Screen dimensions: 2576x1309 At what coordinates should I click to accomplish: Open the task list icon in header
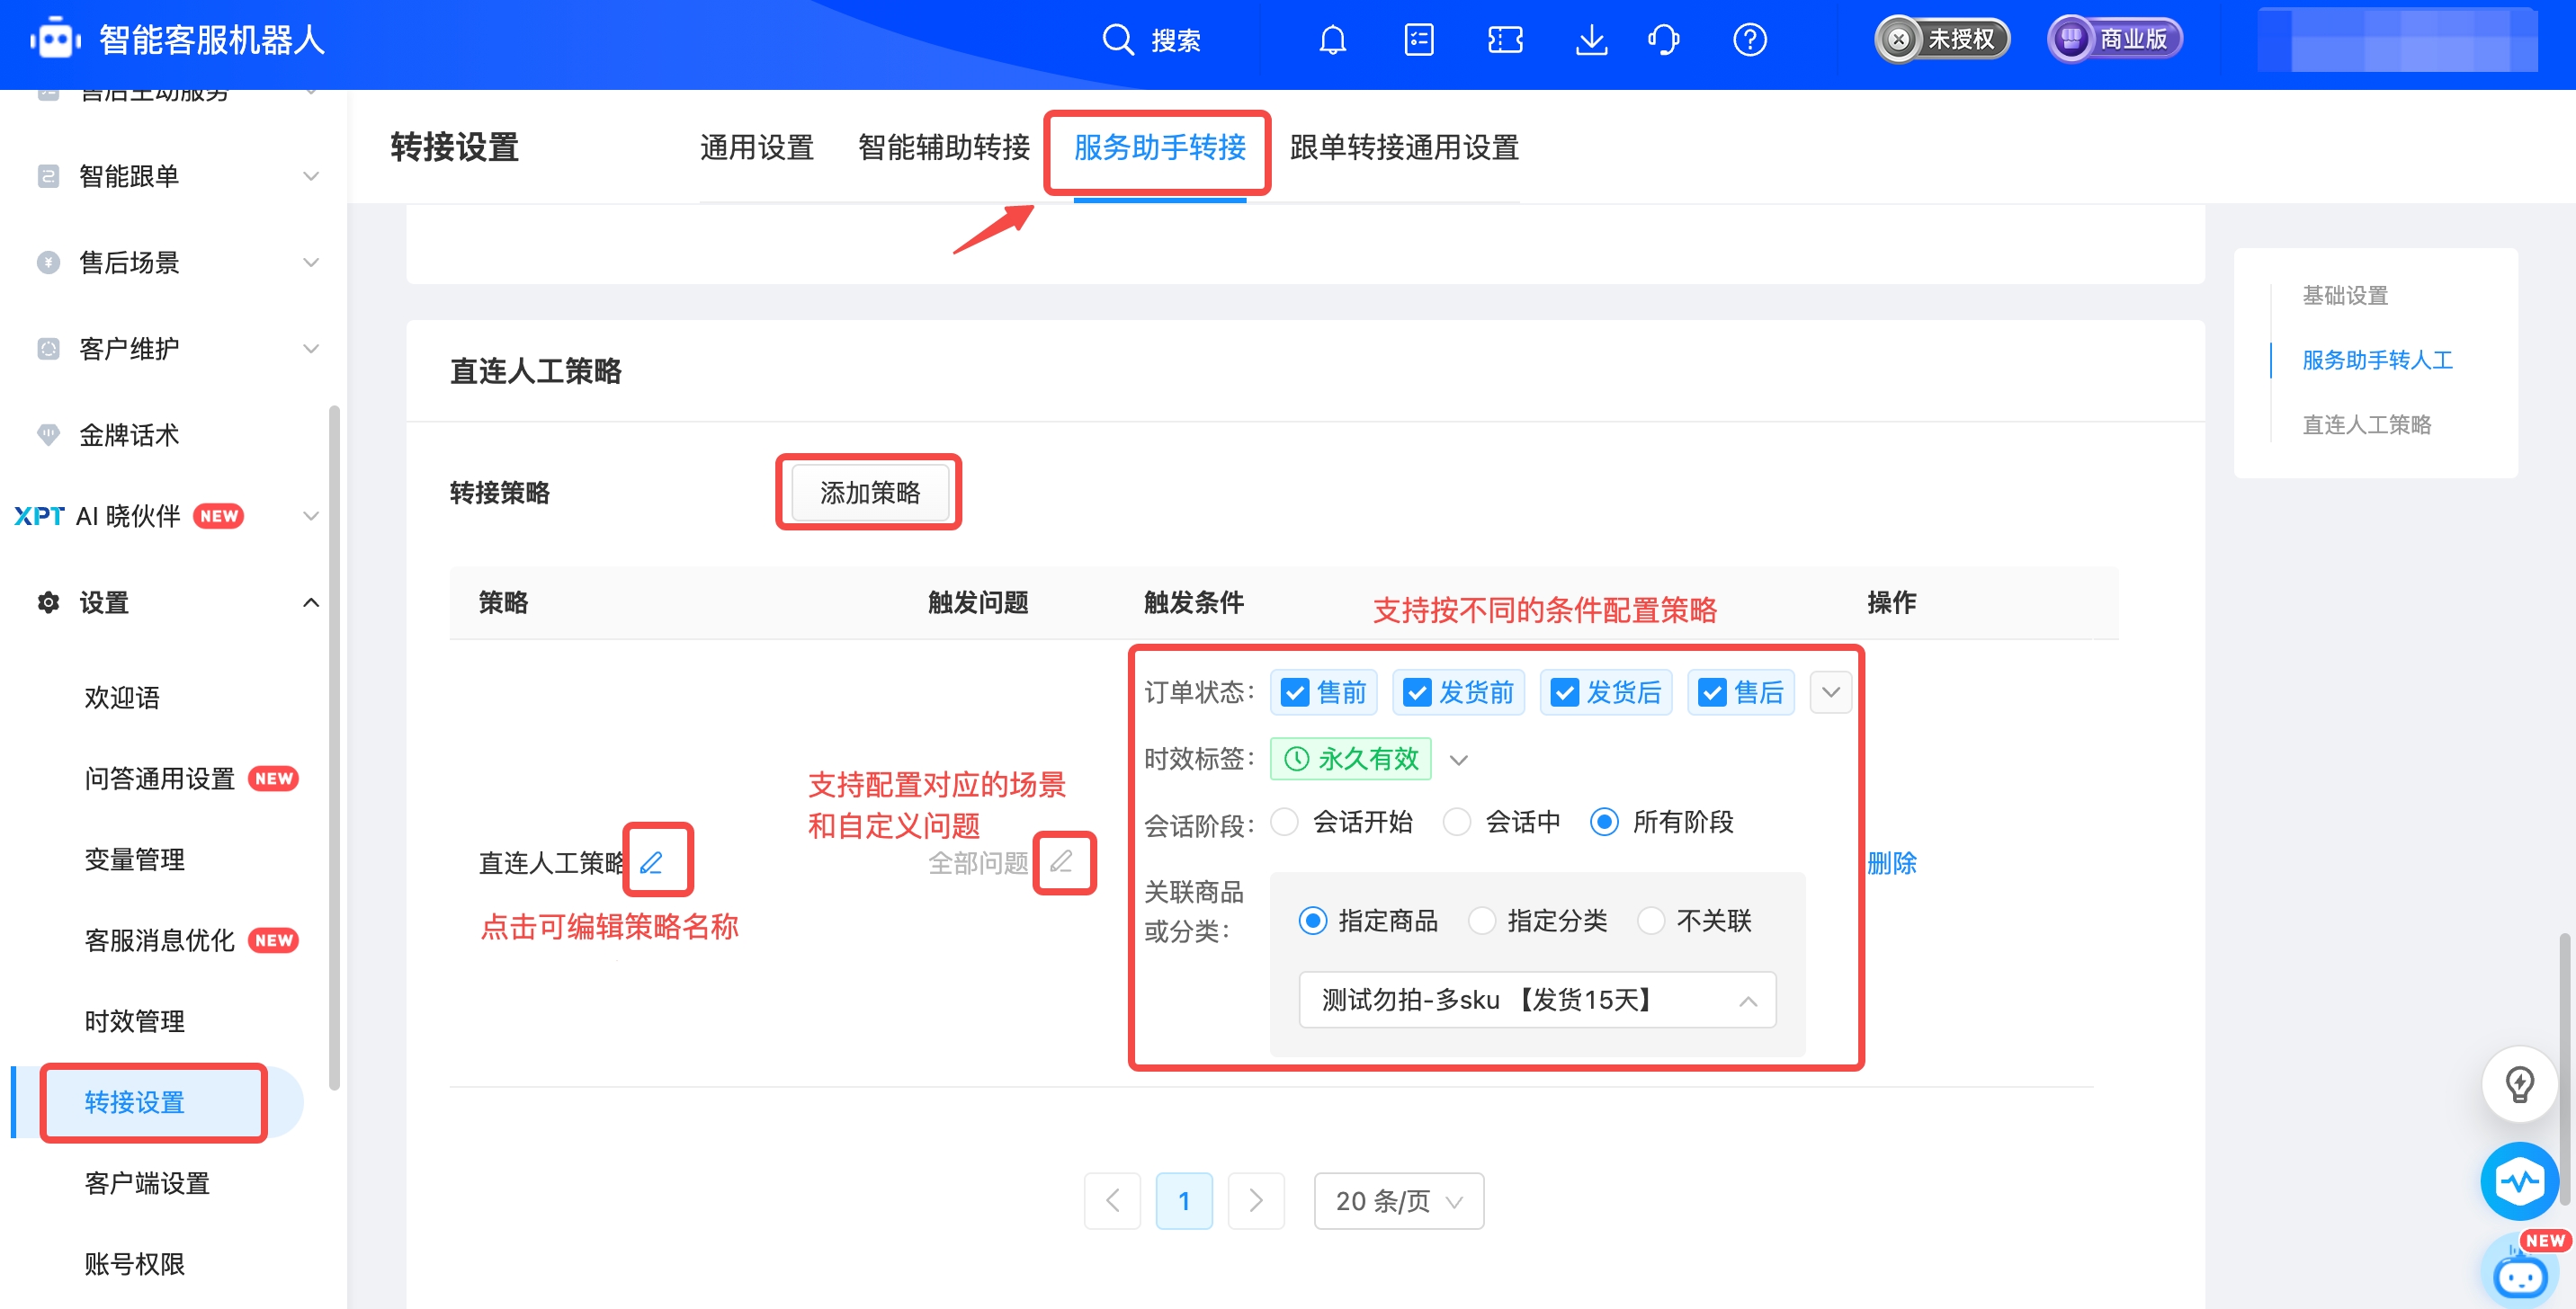1419,40
